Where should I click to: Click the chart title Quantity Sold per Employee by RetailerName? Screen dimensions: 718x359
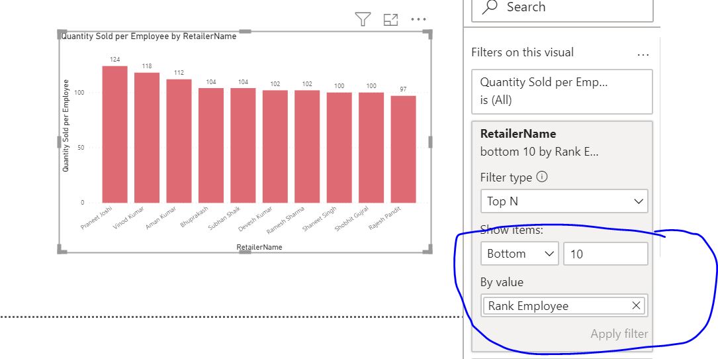(x=149, y=36)
